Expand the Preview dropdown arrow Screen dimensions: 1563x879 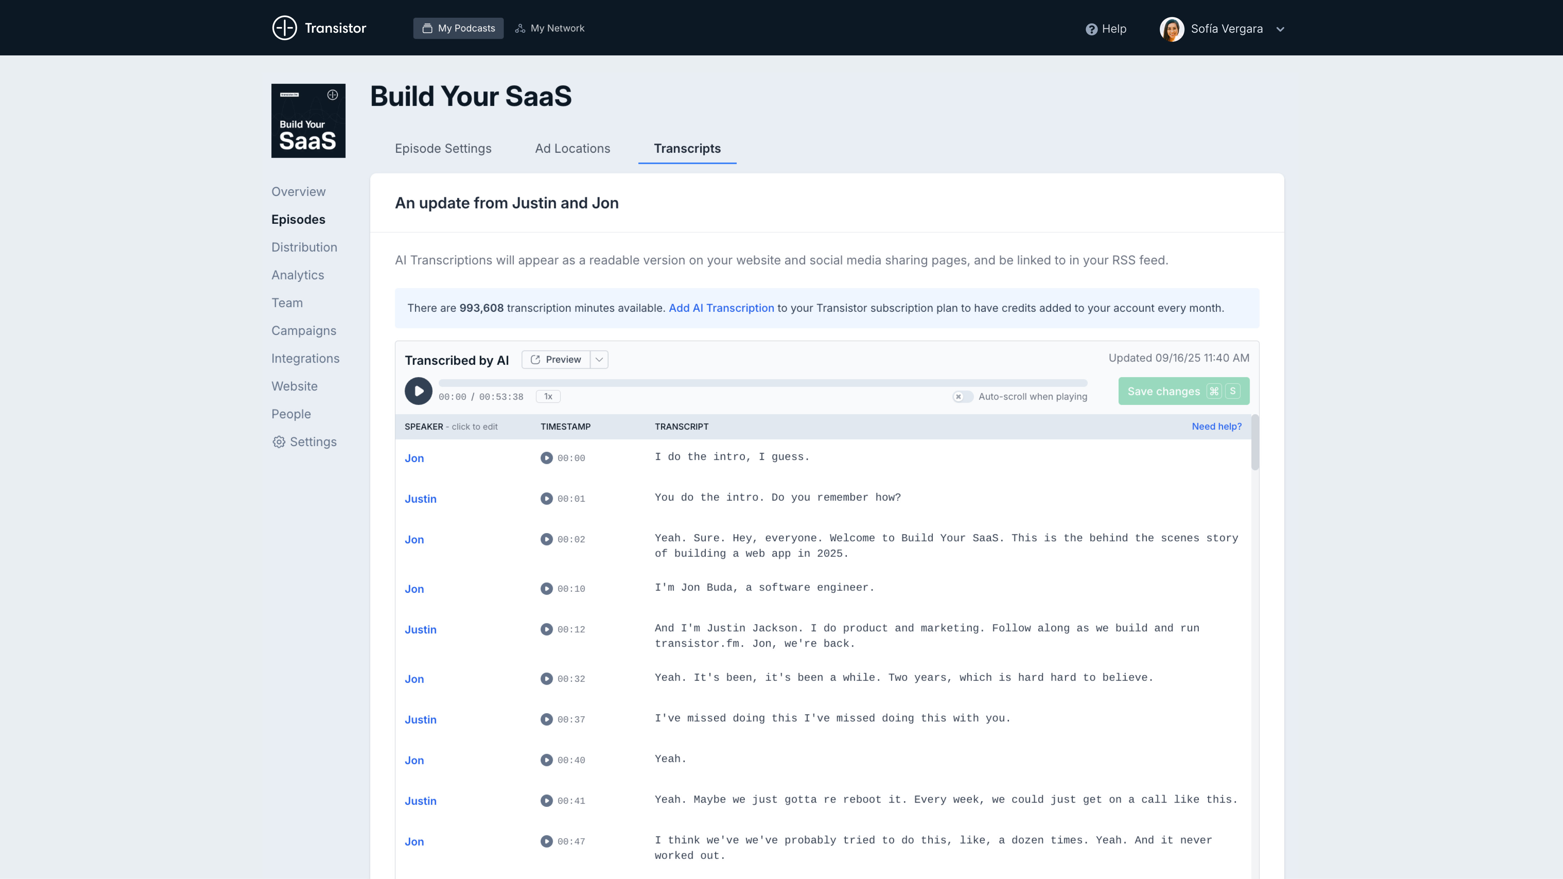[599, 360]
